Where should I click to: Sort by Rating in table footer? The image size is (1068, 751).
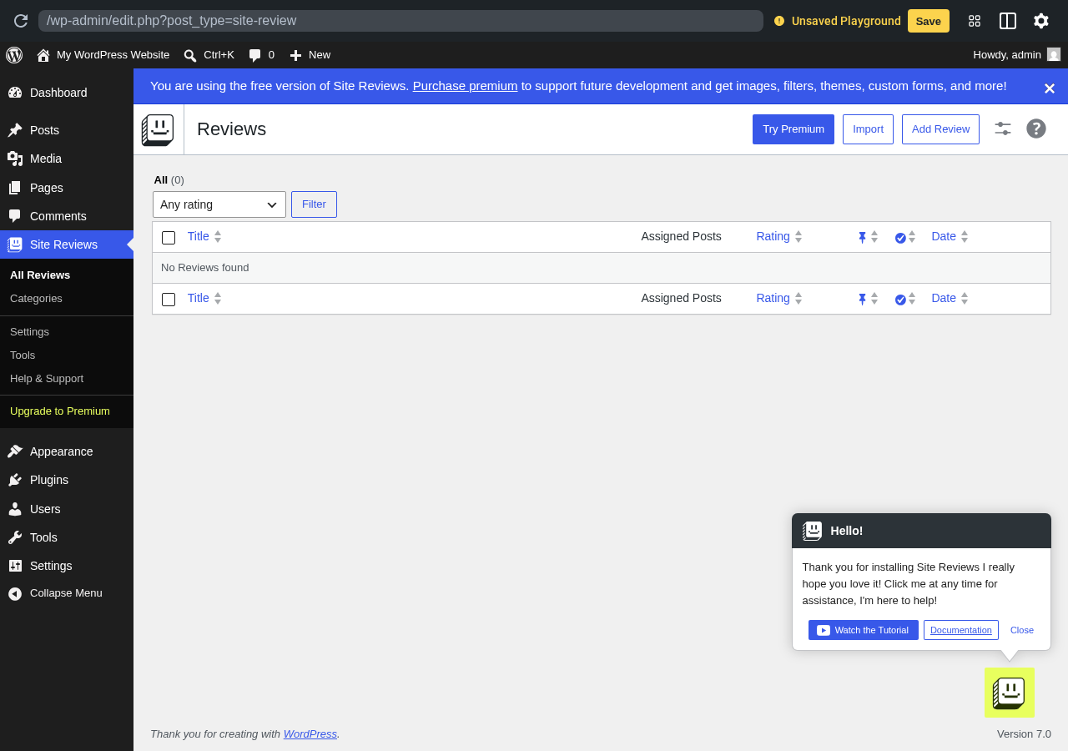tap(779, 298)
